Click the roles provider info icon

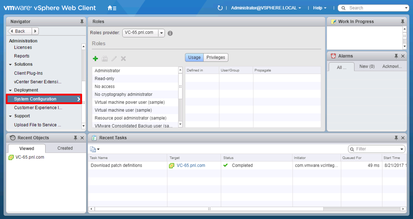coord(170,33)
